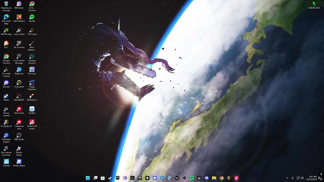324x182 pixels.
Task: Select the TikTok LIVE Studio desktop shortcut
Action: click(32, 125)
